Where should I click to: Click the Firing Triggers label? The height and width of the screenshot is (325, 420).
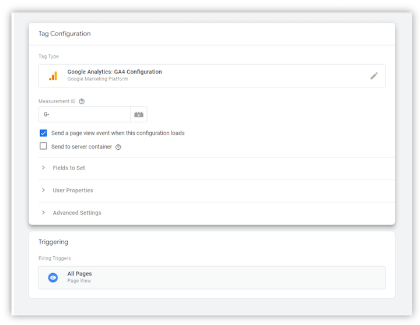tap(55, 259)
